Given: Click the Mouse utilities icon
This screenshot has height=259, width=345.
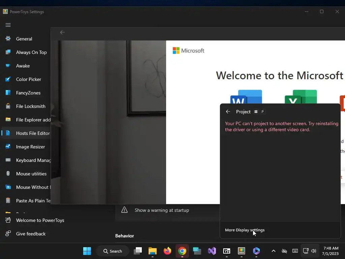Looking at the screenshot, I should pyautogui.click(x=8, y=173).
